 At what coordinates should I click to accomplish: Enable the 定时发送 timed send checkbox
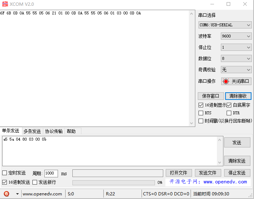point(5,173)
